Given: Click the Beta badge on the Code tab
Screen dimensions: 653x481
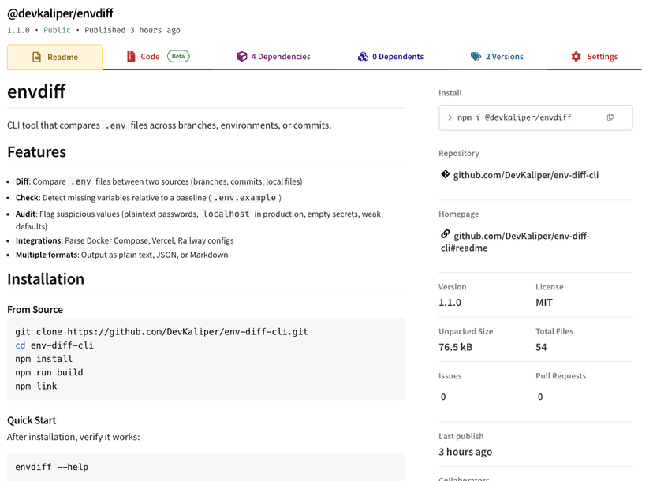Looking at the screenshot, I should pos(177,55).
